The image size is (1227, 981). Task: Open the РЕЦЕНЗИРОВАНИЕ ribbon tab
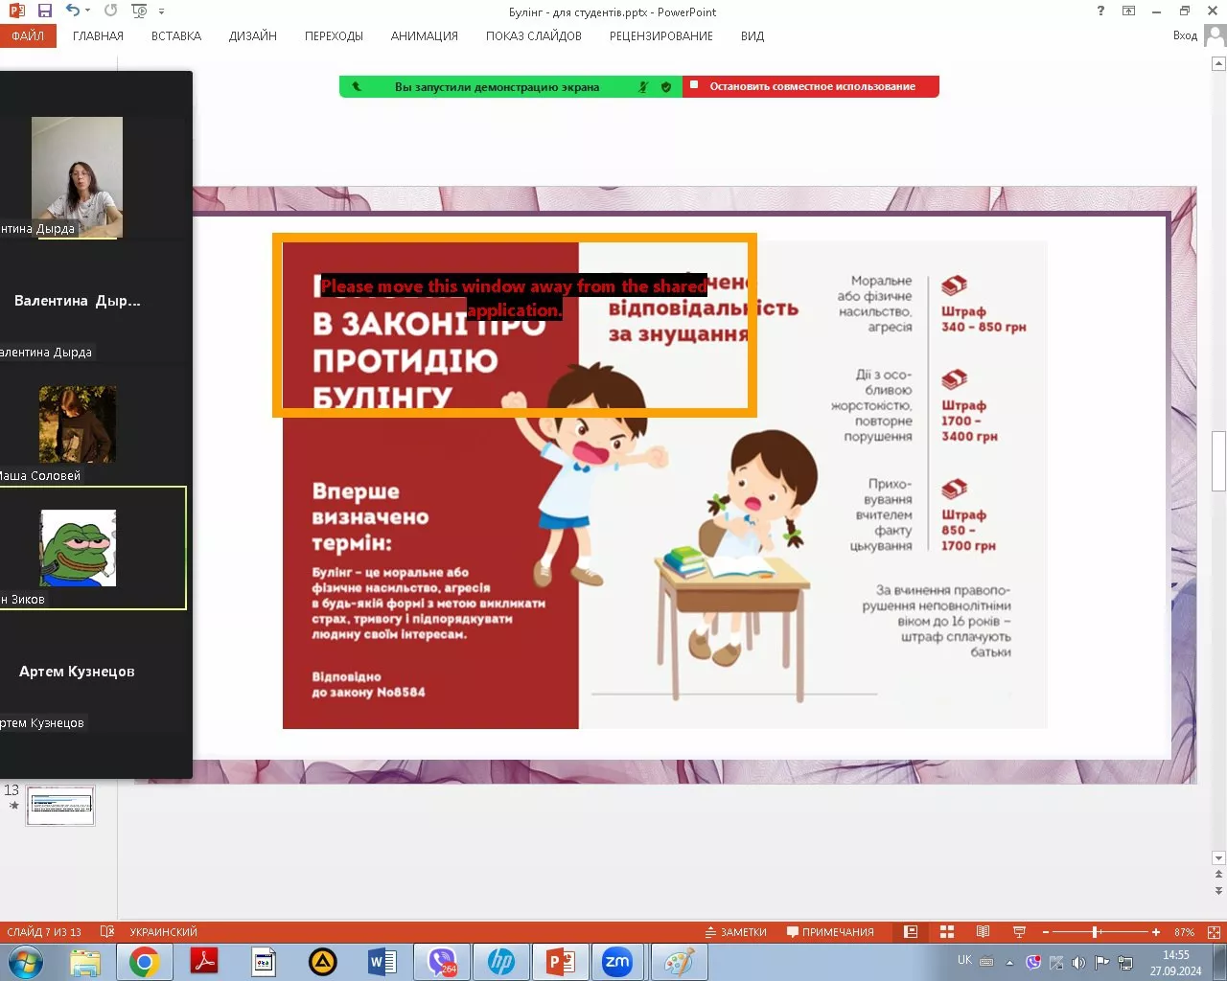click(661, 35)
